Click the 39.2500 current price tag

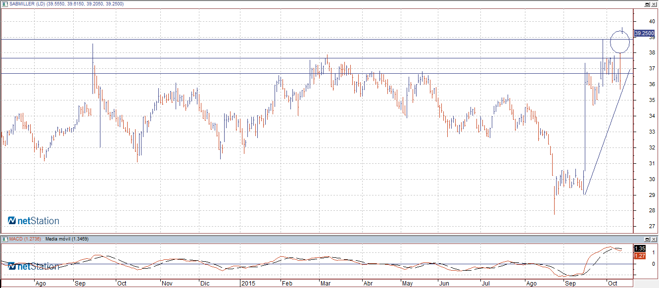pyautogui.click(x=644, y=33)
